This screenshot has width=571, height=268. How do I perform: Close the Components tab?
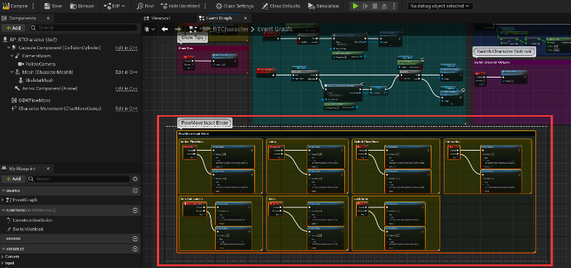tap(48, 18)
